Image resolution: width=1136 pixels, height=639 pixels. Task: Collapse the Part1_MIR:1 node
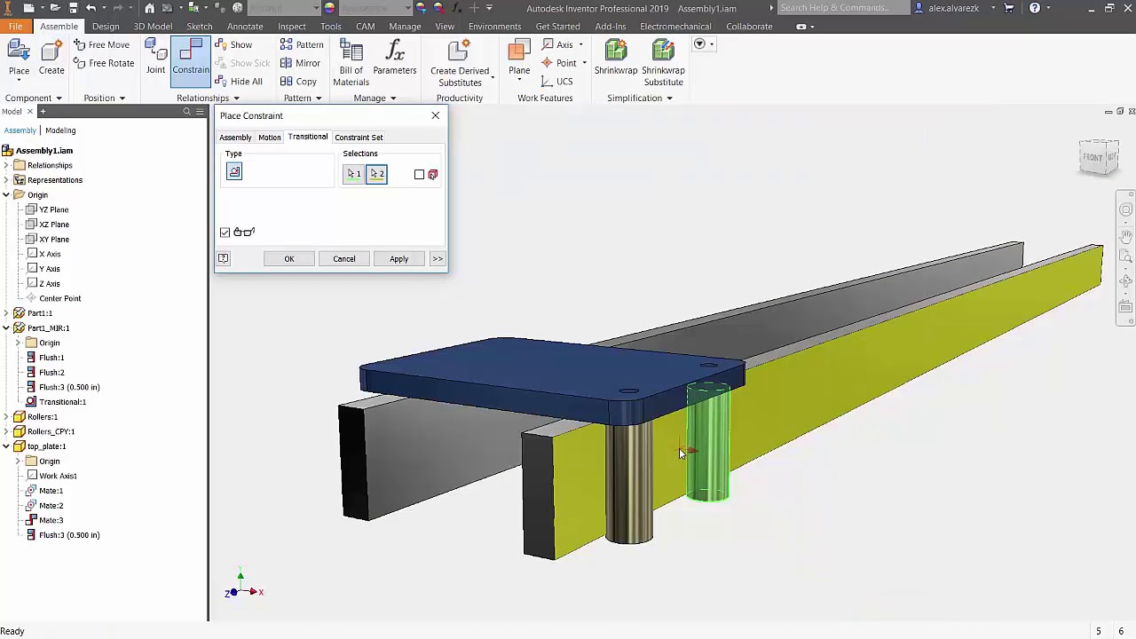pyautogui.click(x=6, y=328)
